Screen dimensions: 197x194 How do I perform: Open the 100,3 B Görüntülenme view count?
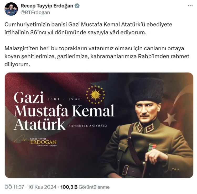click(x=85, y=187)
